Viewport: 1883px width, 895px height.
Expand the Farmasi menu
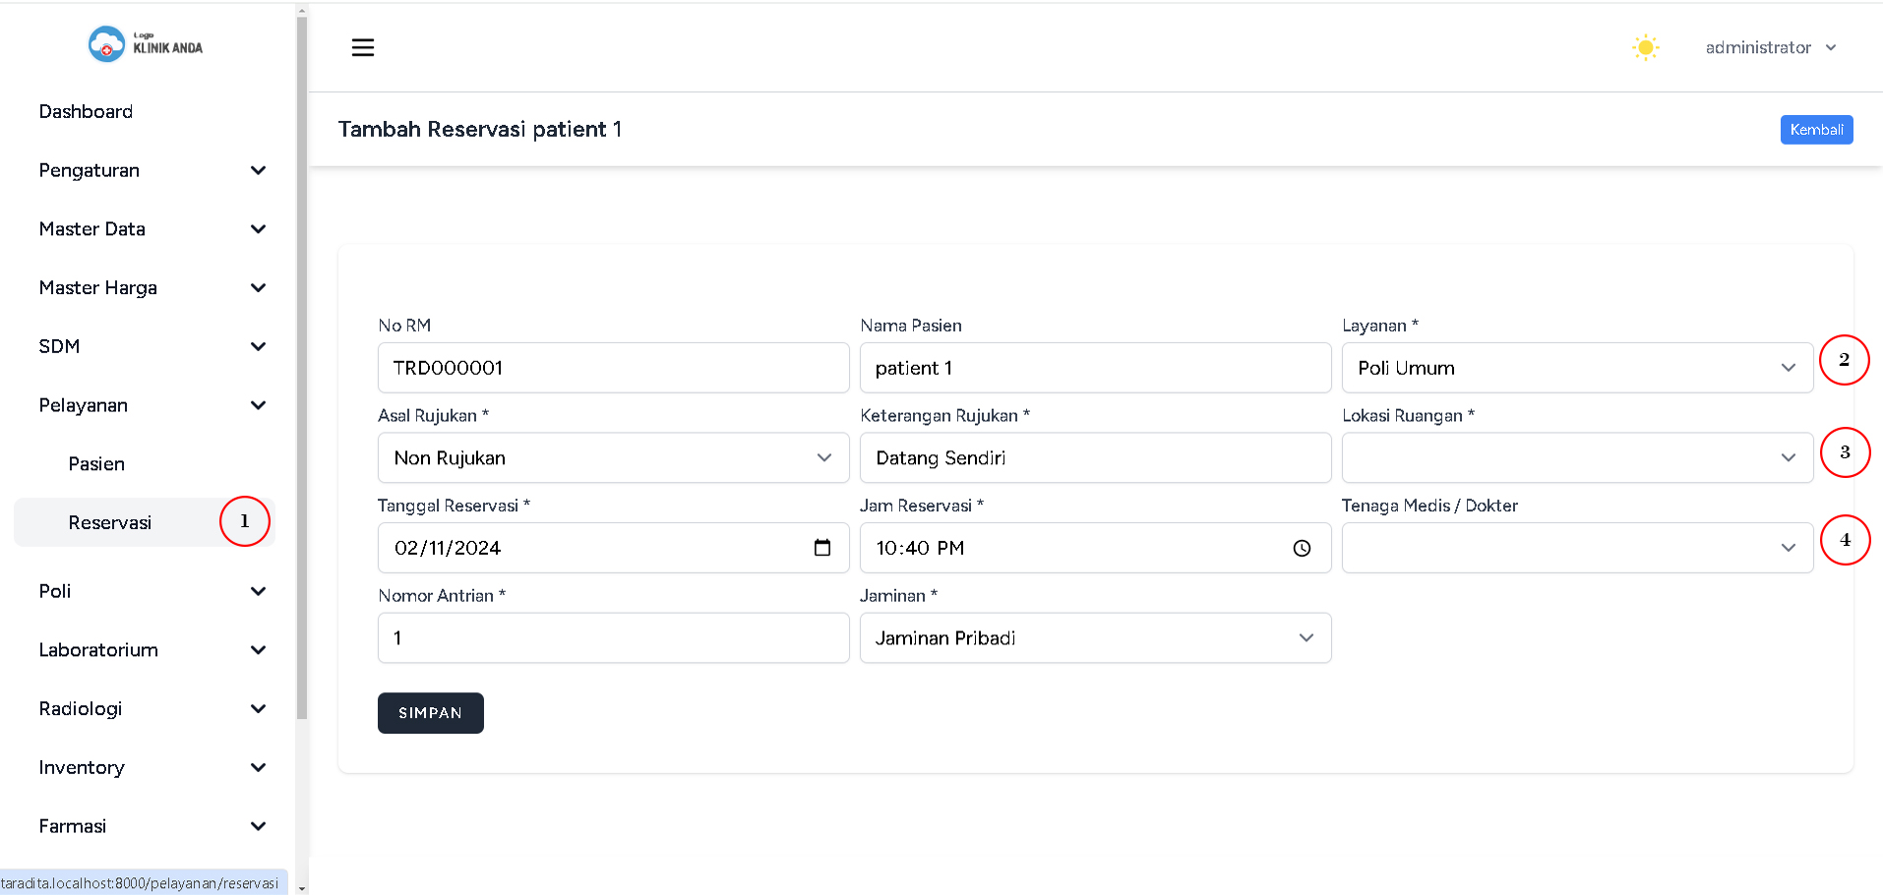152,826
